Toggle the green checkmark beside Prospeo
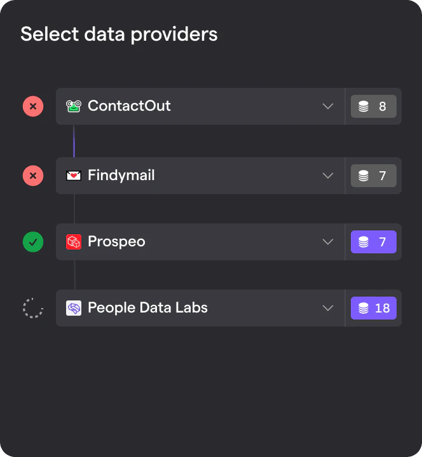 point(33,242)
